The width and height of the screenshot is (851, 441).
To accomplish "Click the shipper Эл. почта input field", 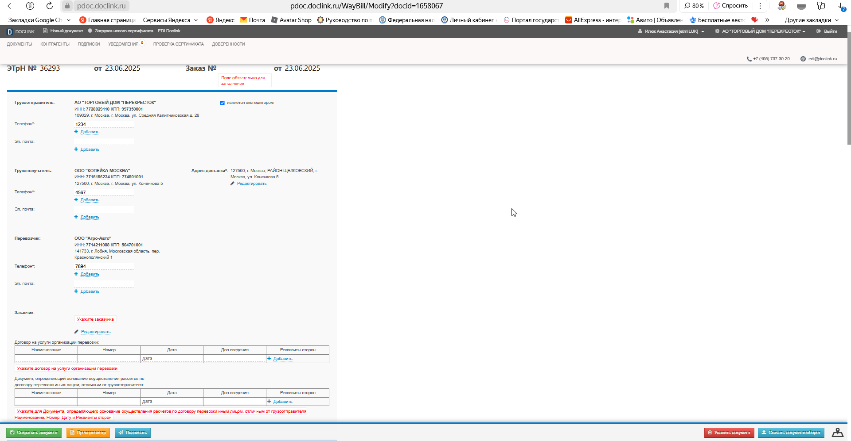I will click(104, 142).
